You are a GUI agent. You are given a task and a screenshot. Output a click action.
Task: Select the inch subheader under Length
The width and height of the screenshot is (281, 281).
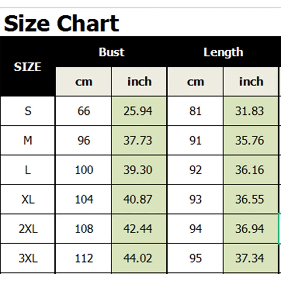point(251,82)
